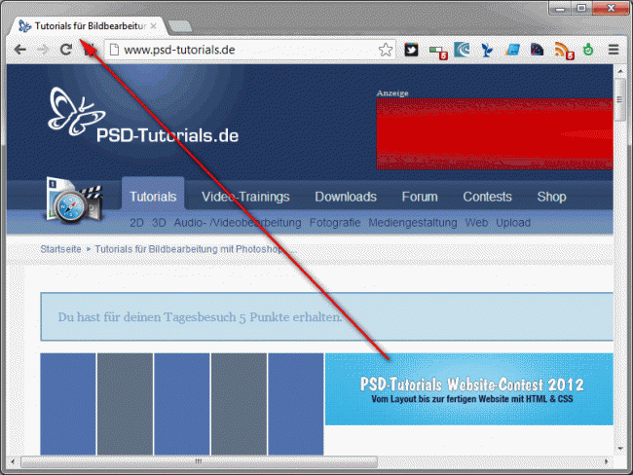Screen dimensions: 633x475
Task: Open the orange RSS feed extension
Action: (x=564, y=52)
